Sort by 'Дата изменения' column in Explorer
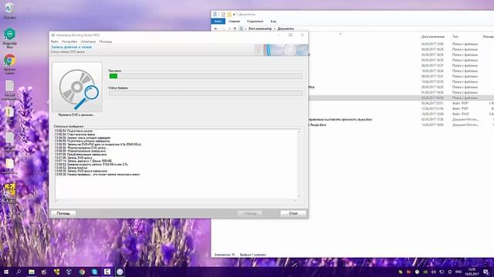 pyautogui.click(x=433, y=37)
